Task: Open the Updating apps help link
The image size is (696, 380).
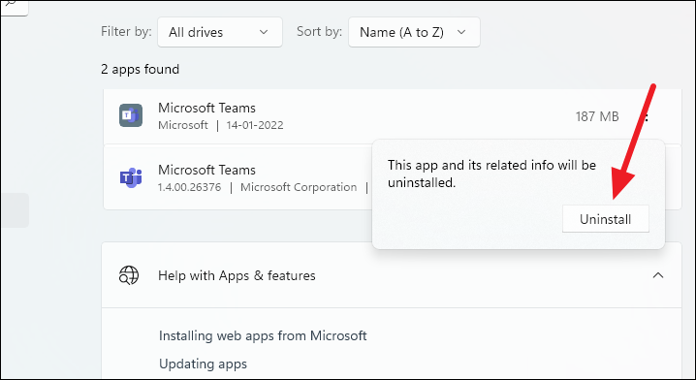Action: pyautogui.click(x=203, y=364)
